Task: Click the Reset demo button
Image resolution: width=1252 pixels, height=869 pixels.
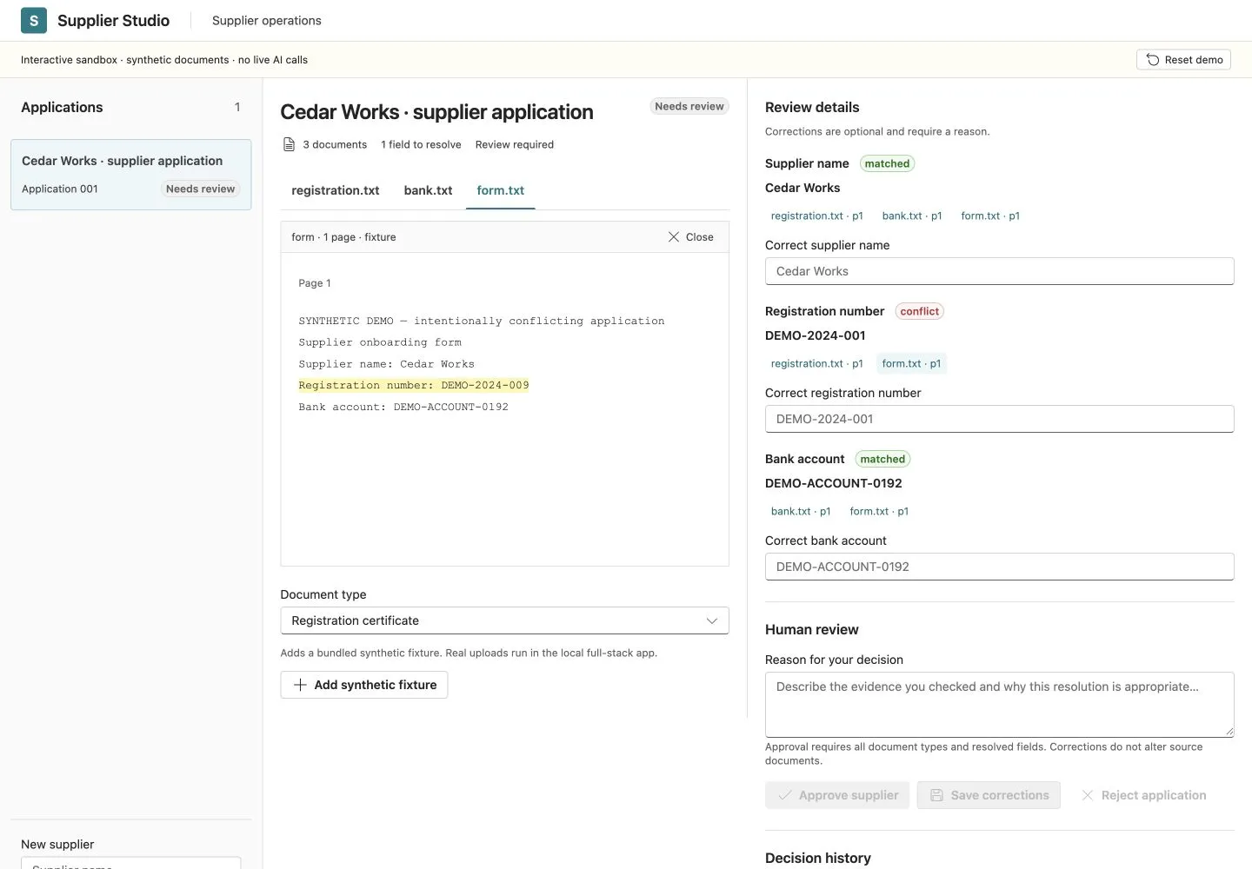Action: pyautogui.click(x=1183, y=59)
